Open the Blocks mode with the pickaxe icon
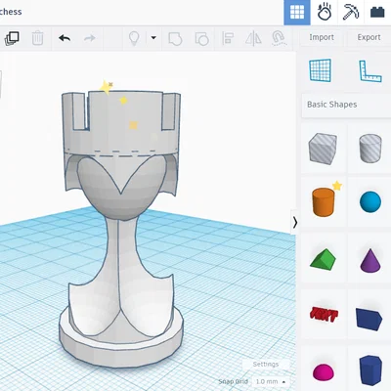 click(x=350, y=13)
